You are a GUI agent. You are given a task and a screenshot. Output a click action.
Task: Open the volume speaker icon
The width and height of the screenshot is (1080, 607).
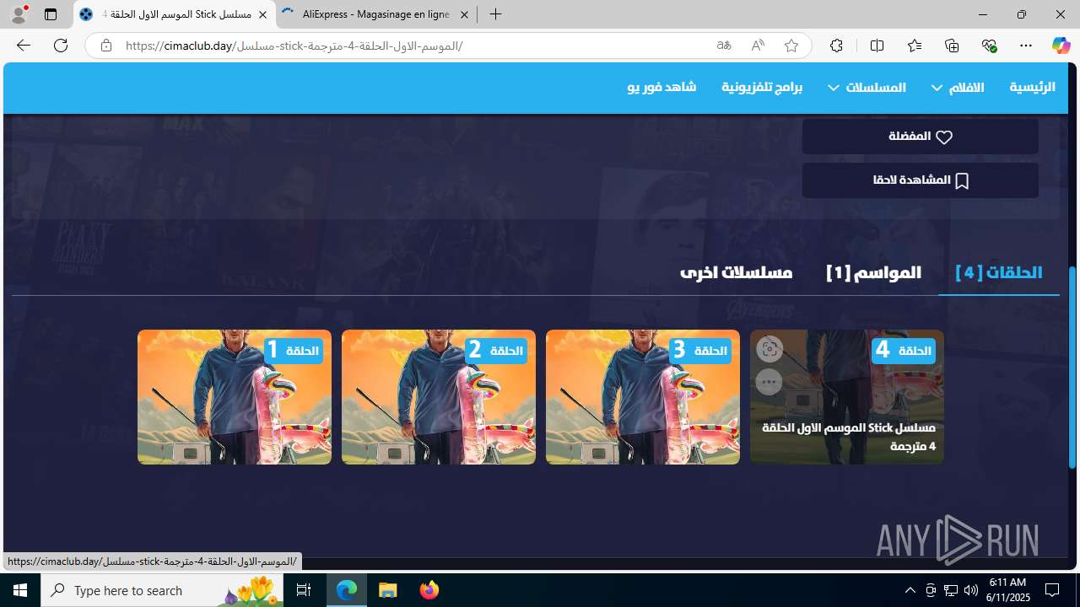tap(971, 590)
